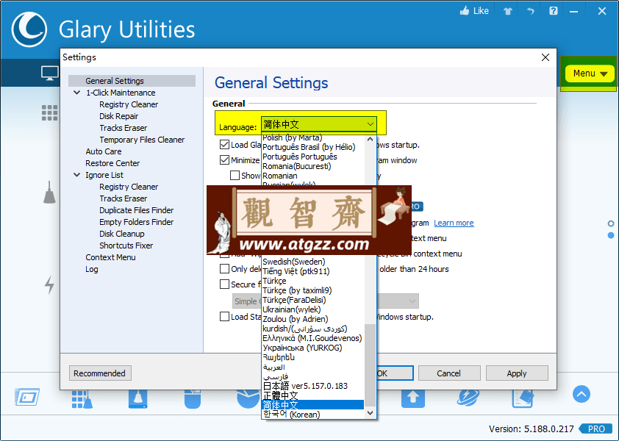
Task: Switch to the Overview monitor icon tab
Action: pos(50,73)
